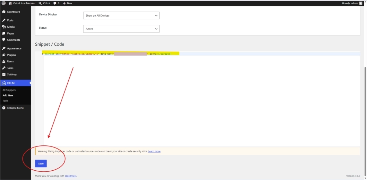Open the Oak & Iron Modular site home icon

point(10,3)
